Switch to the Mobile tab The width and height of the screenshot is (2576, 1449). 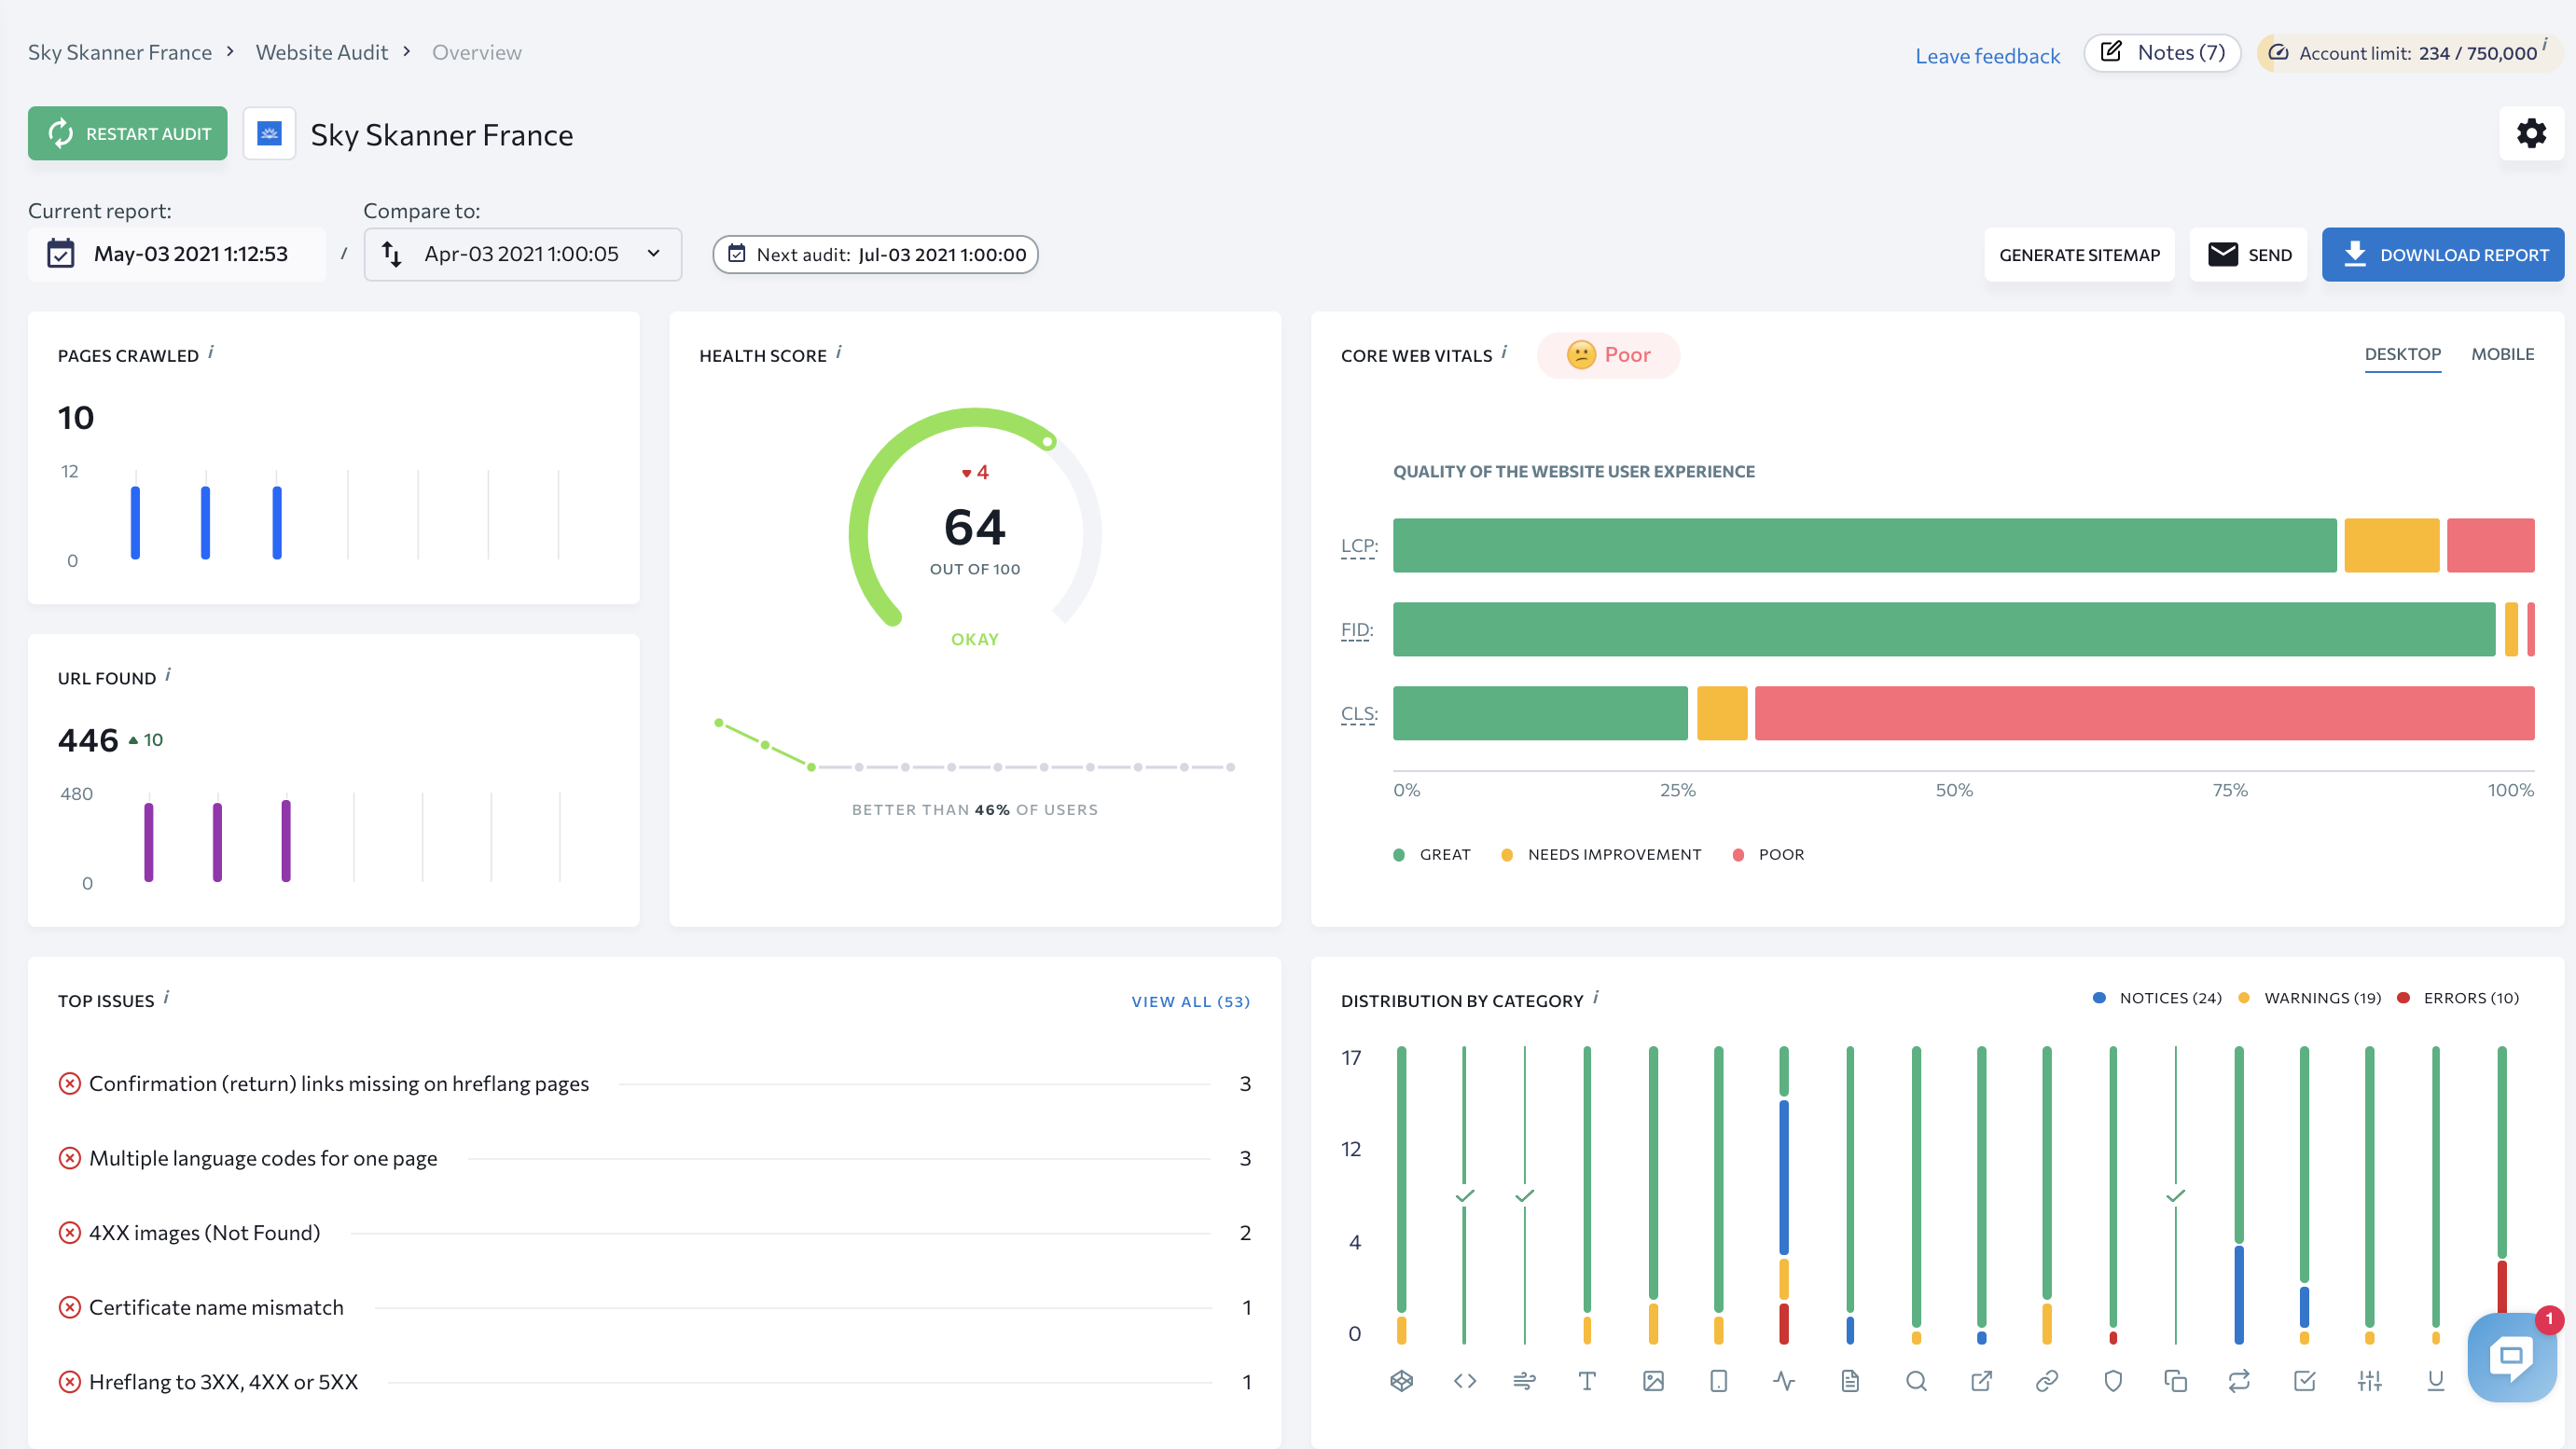[2502, 354]
